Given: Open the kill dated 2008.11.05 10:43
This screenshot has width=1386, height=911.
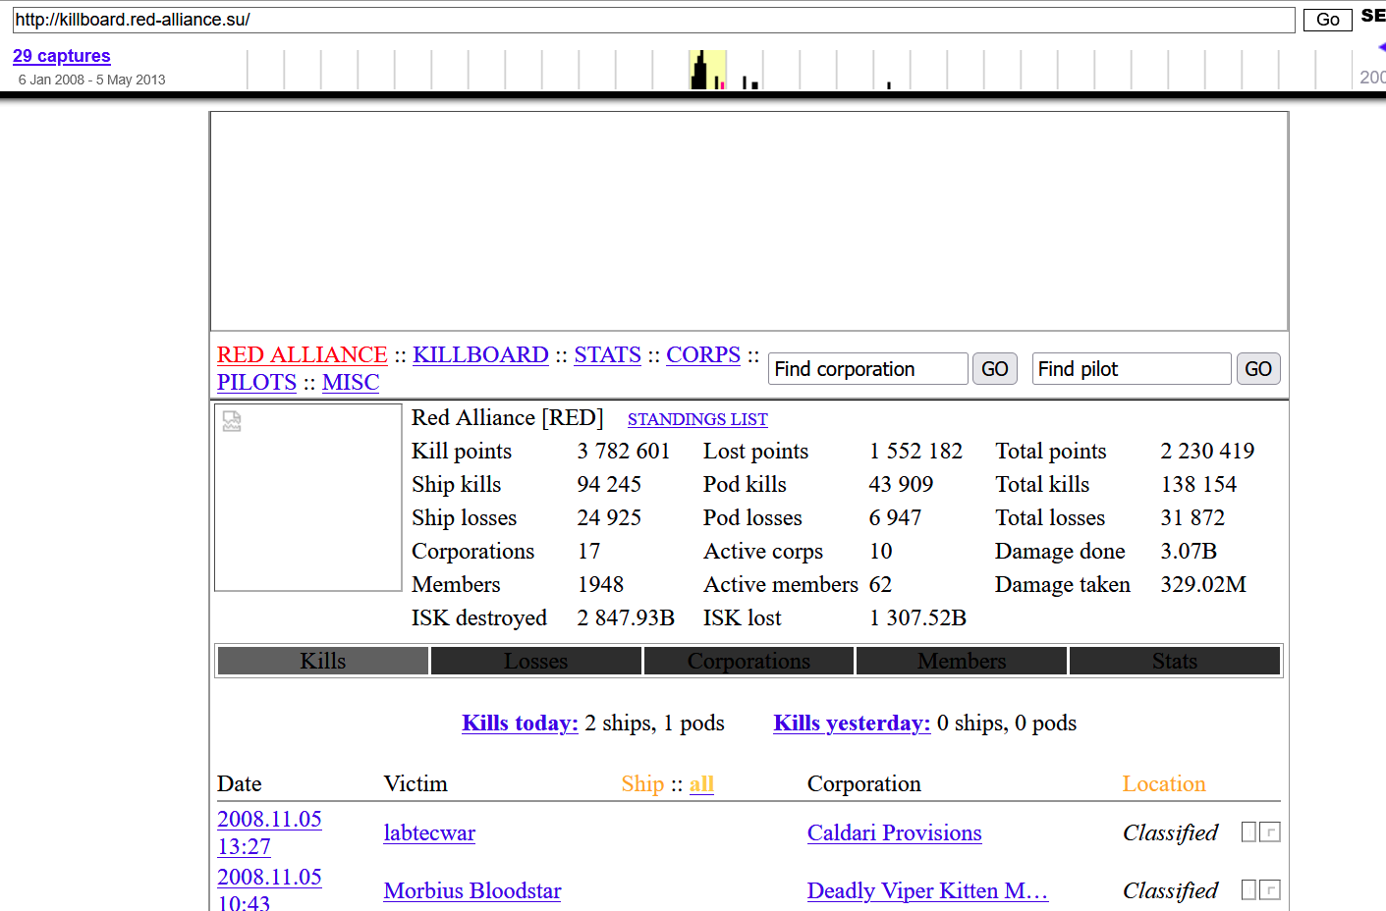Looking at the screenshot, I should click(269, 888).
